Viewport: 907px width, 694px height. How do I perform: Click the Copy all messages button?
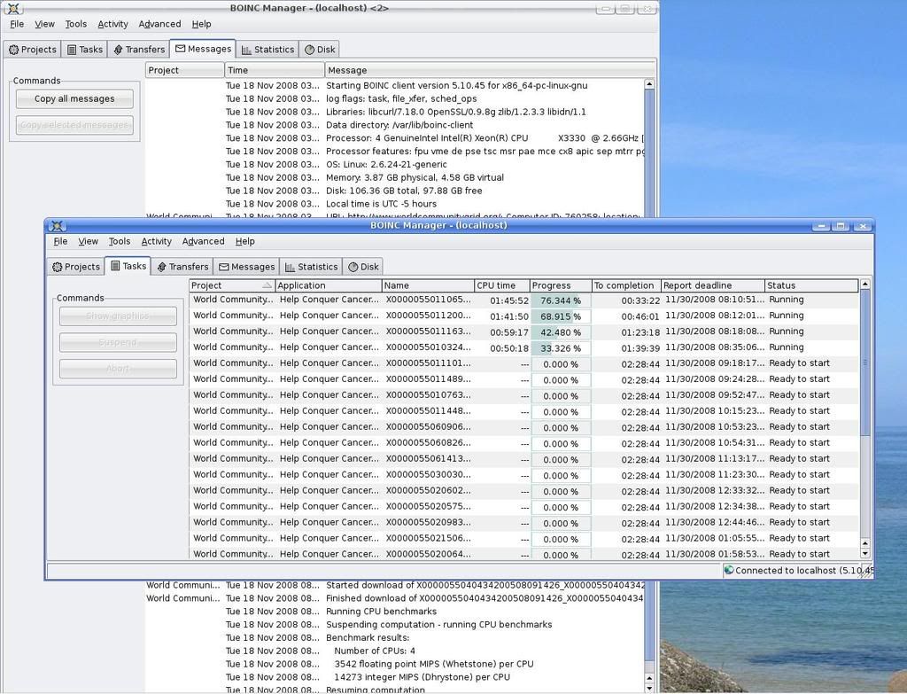click(74, 99)
